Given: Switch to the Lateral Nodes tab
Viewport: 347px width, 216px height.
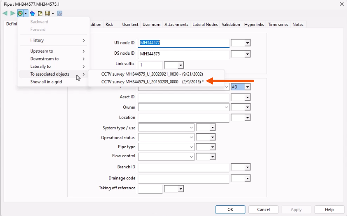Looking at the screenshot, I should coord(205,25).
